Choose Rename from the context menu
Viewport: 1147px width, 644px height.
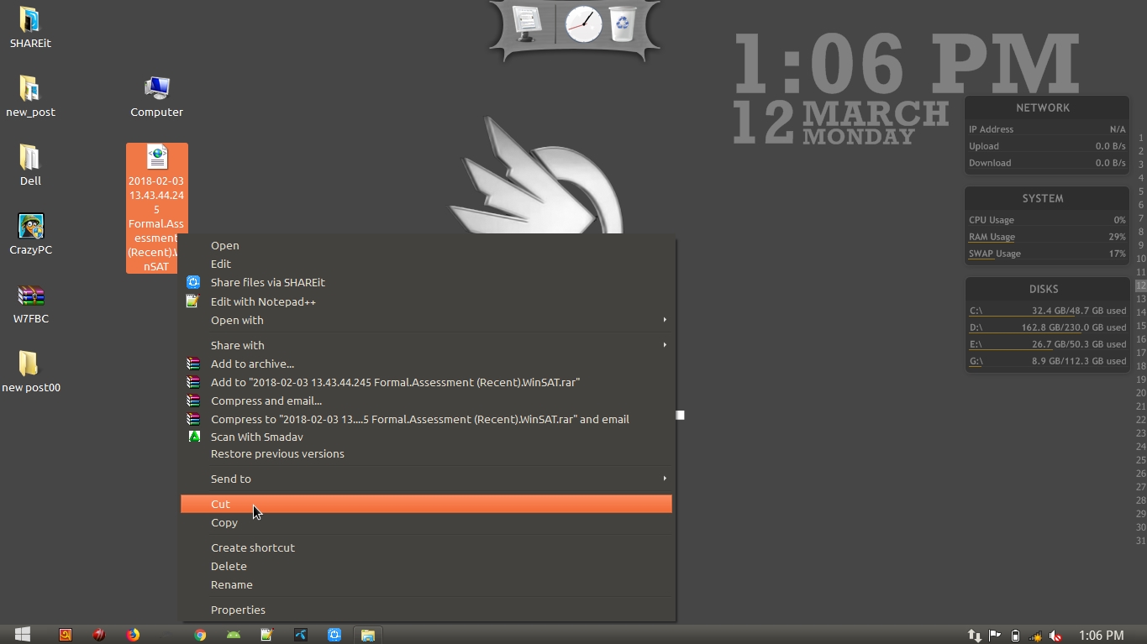tap(231, 584)
